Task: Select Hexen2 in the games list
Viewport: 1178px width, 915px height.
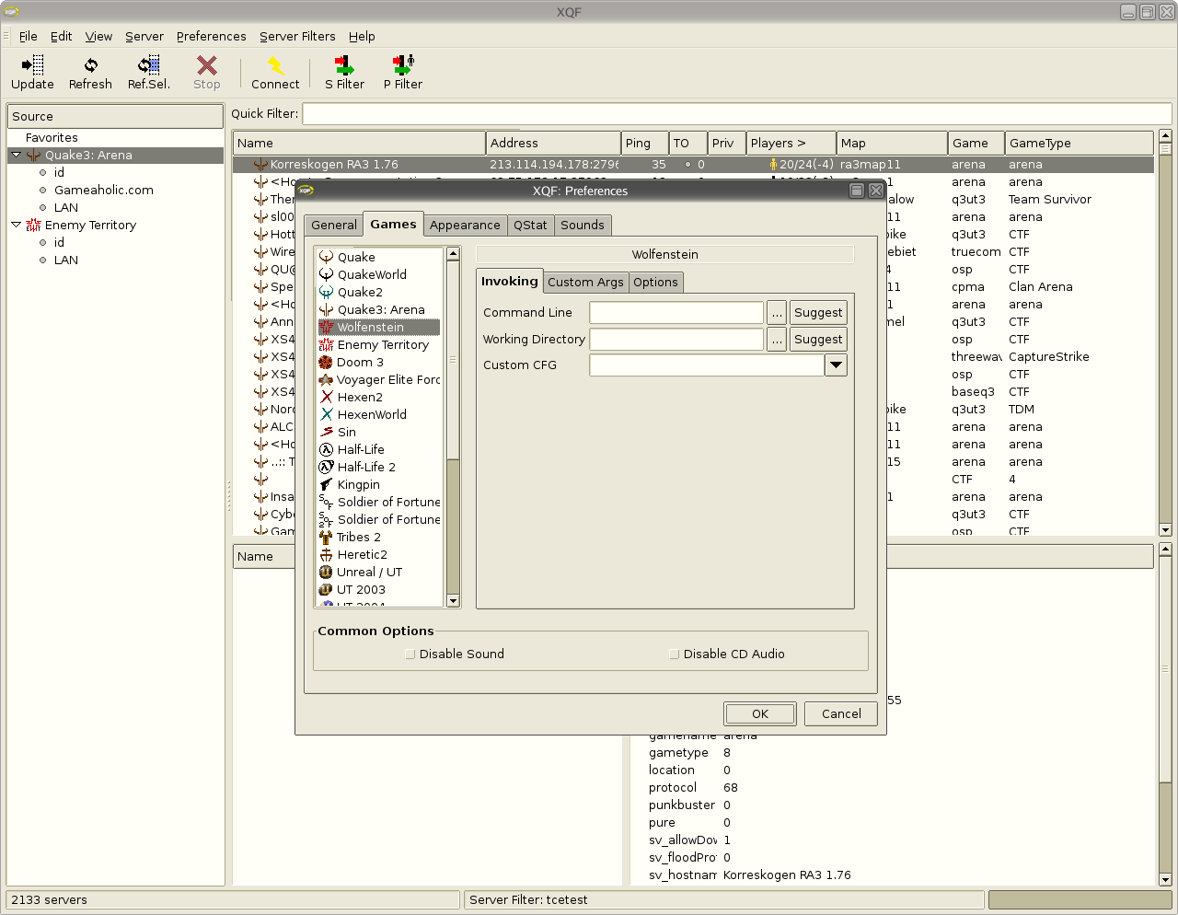Action: pyautogui.click(x=379, y=397)
